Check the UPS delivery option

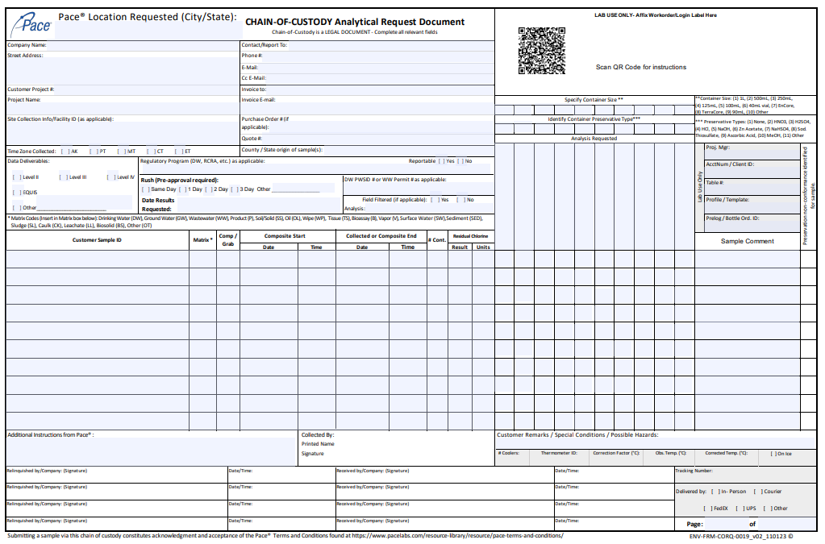point(740,507)
